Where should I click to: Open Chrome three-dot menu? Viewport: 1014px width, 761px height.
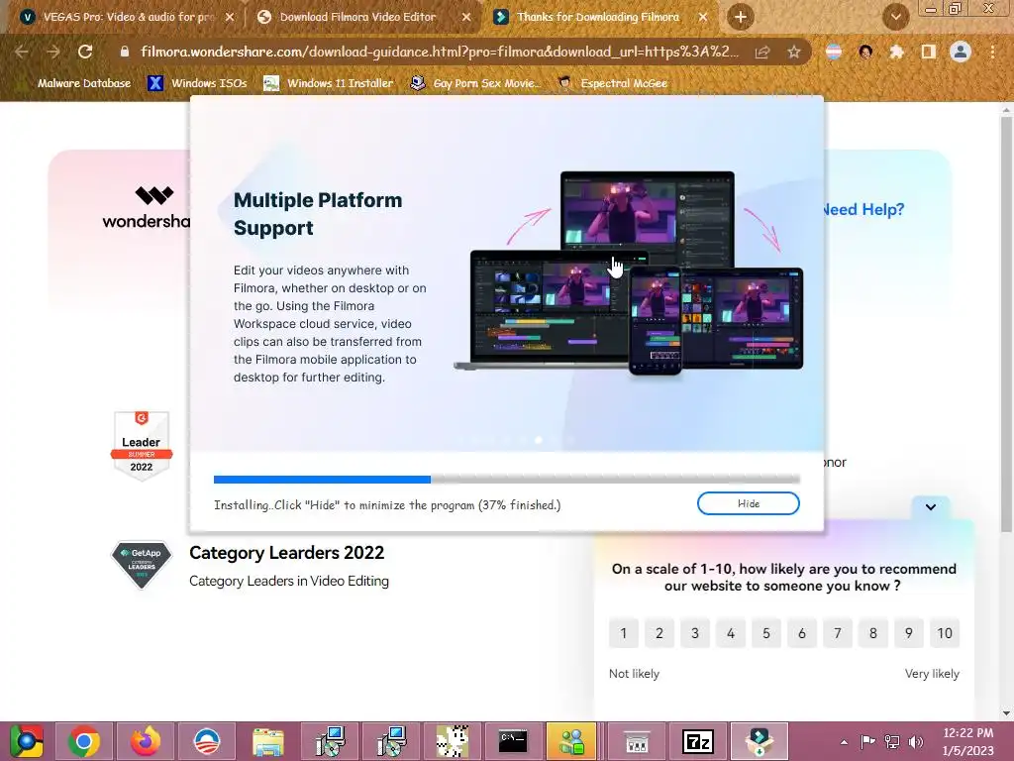[x=992, y=52]
